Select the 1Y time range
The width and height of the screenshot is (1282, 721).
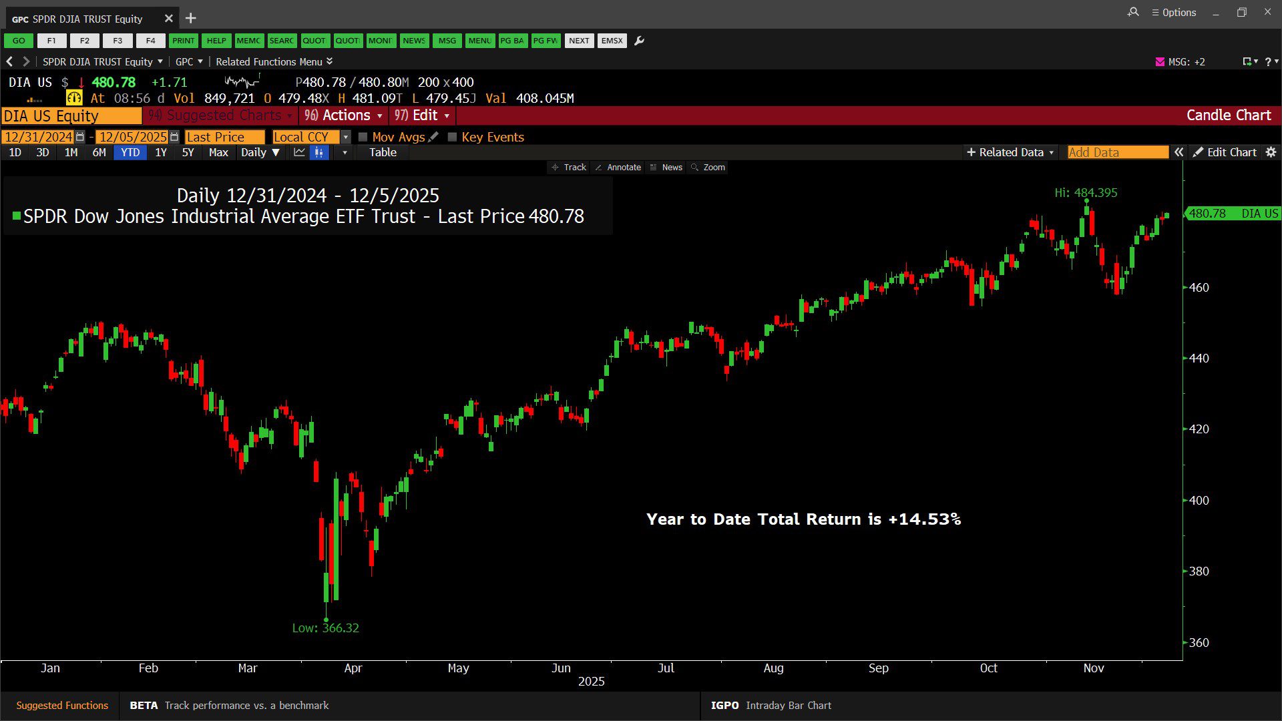(161, 152)
